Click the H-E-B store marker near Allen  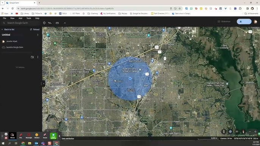tap(157, 73)
